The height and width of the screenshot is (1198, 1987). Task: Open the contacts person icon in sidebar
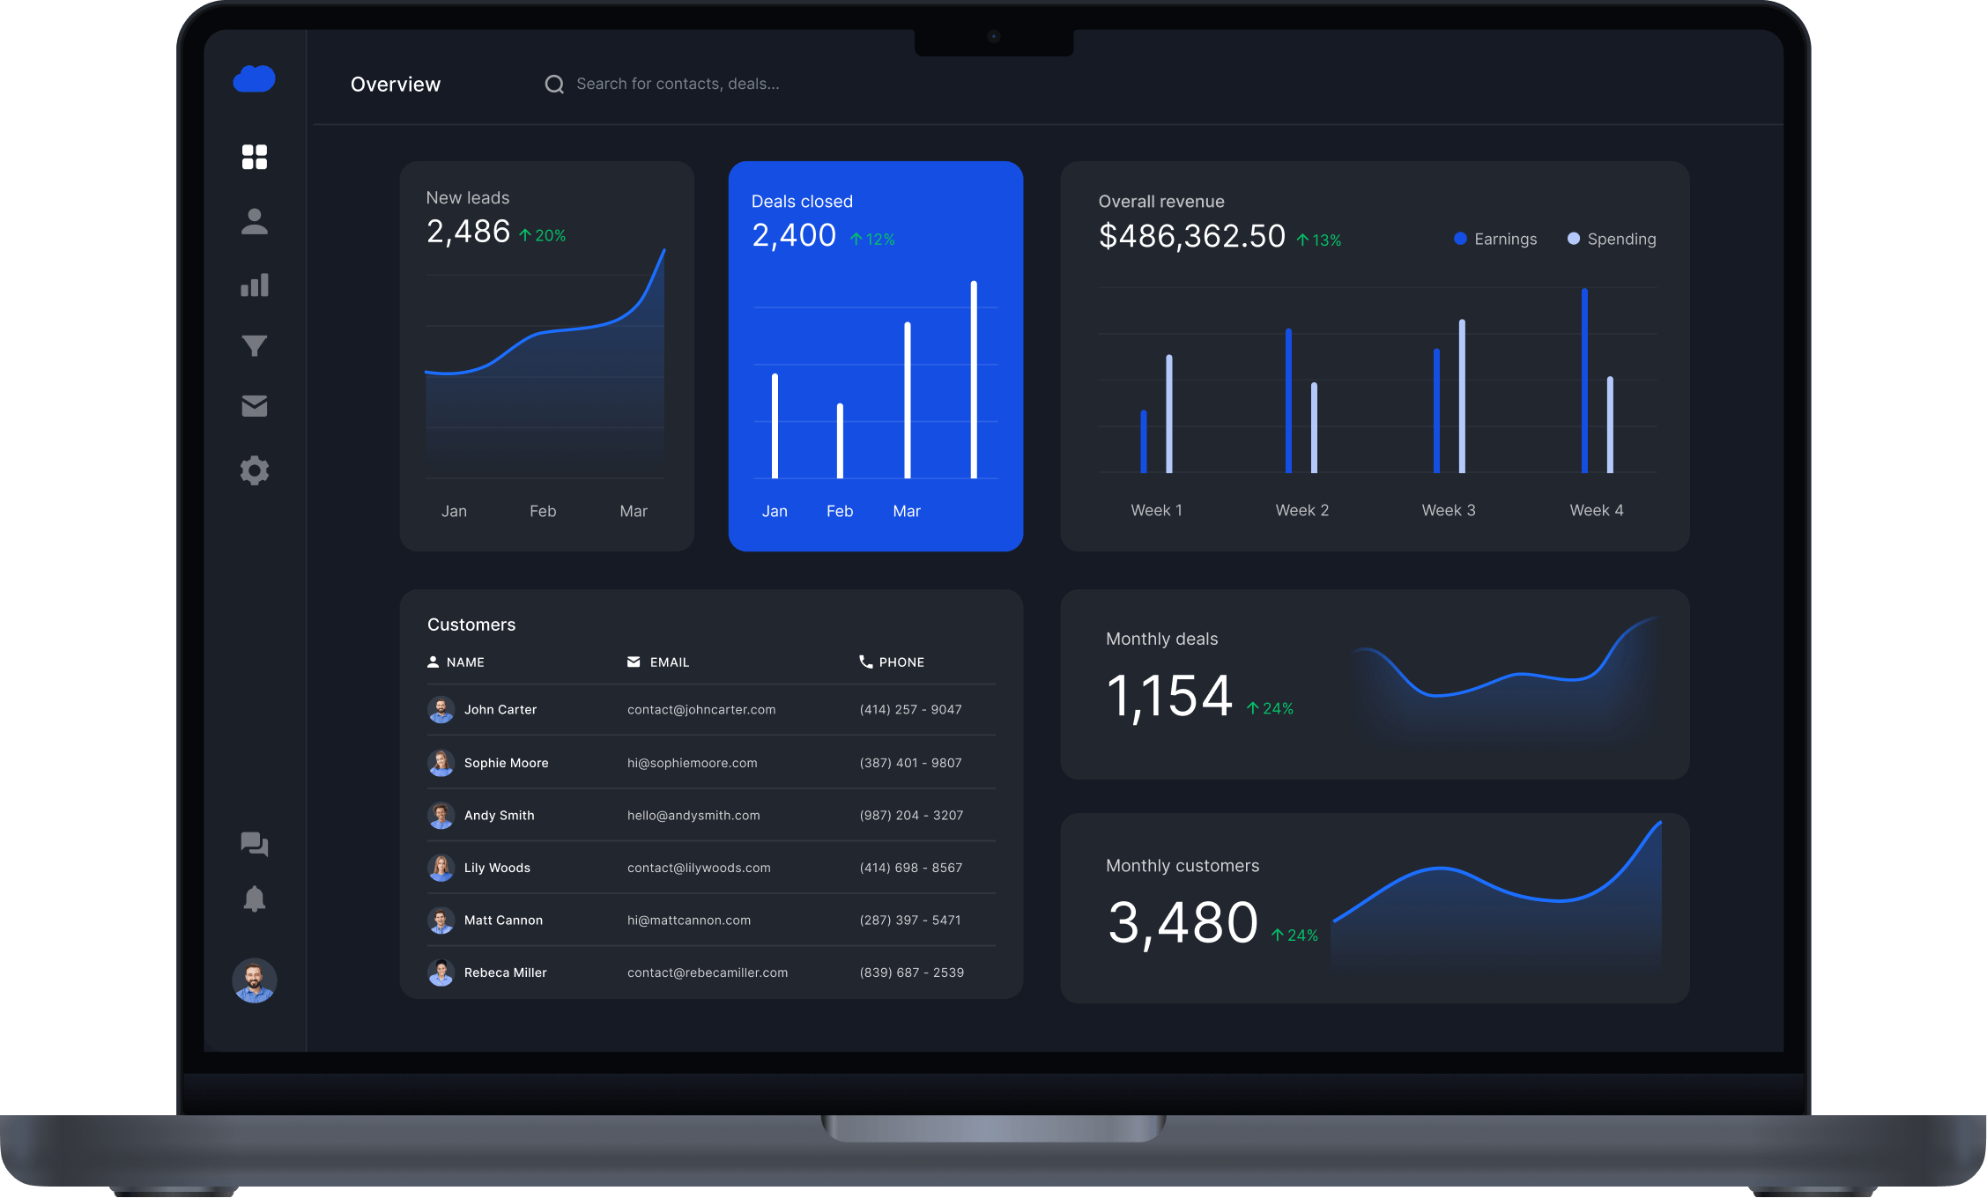click(x=254, y=222)
